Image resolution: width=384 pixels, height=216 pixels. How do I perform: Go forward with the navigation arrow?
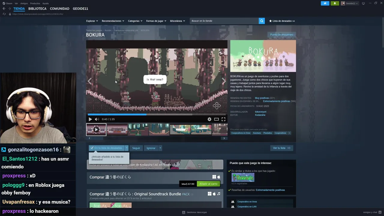10,9
